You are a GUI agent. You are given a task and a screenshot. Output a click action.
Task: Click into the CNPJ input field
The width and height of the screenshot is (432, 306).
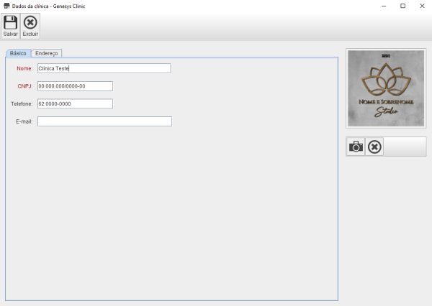tap(75, 86)
